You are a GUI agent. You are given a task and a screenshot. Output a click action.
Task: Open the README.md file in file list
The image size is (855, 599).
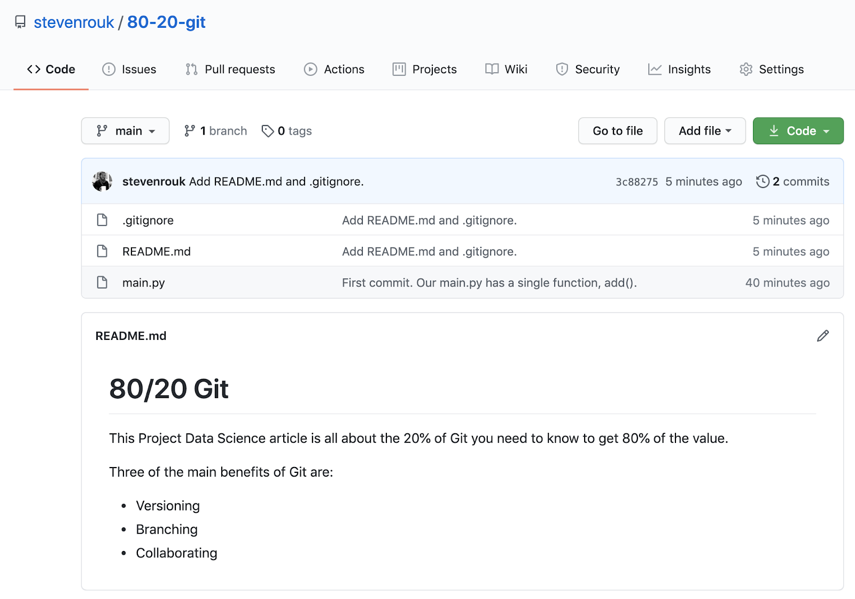coord(157,251)
